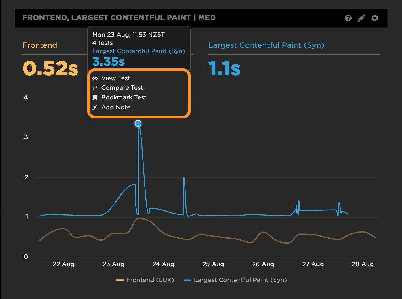
Task: Click the Frontend metric heading
Action: pos(40,45)
